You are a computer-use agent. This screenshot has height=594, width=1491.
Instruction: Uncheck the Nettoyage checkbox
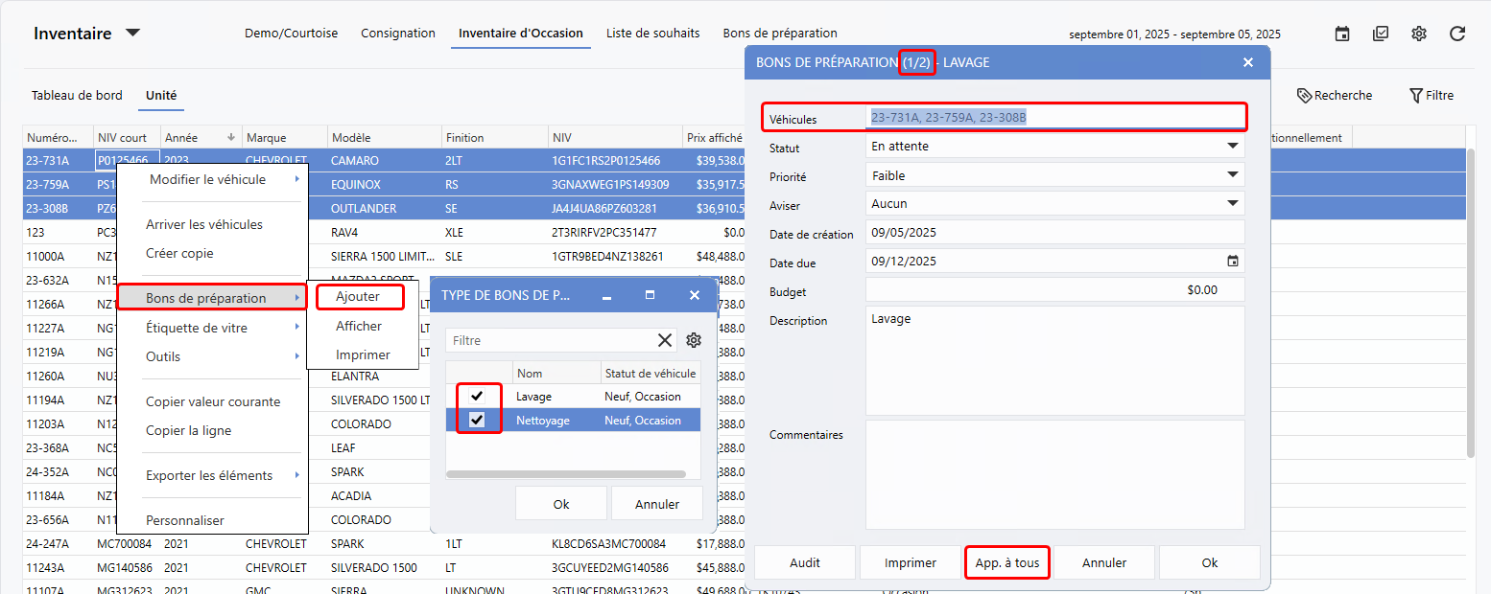pyautogui.click(x=477, y=420)
